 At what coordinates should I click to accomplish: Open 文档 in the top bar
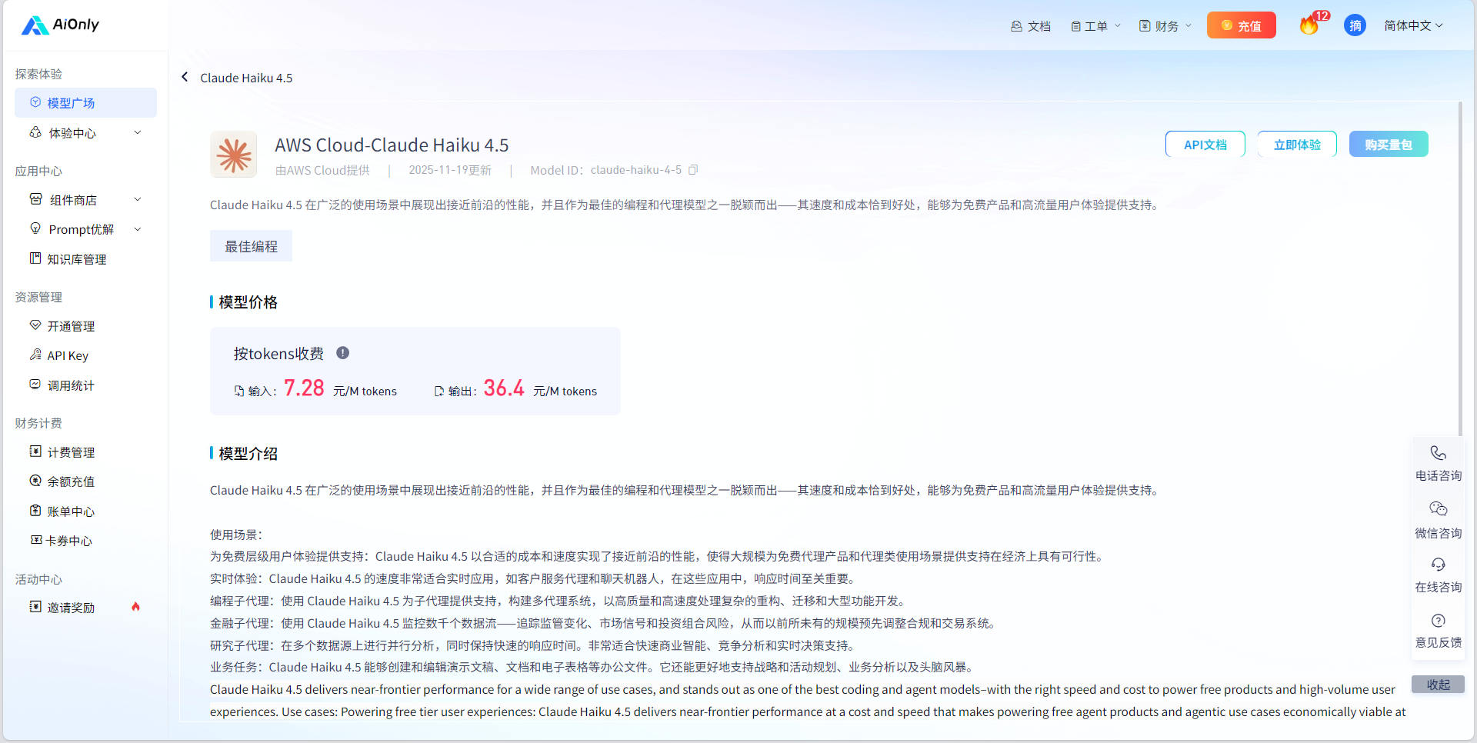(1030, 26)
